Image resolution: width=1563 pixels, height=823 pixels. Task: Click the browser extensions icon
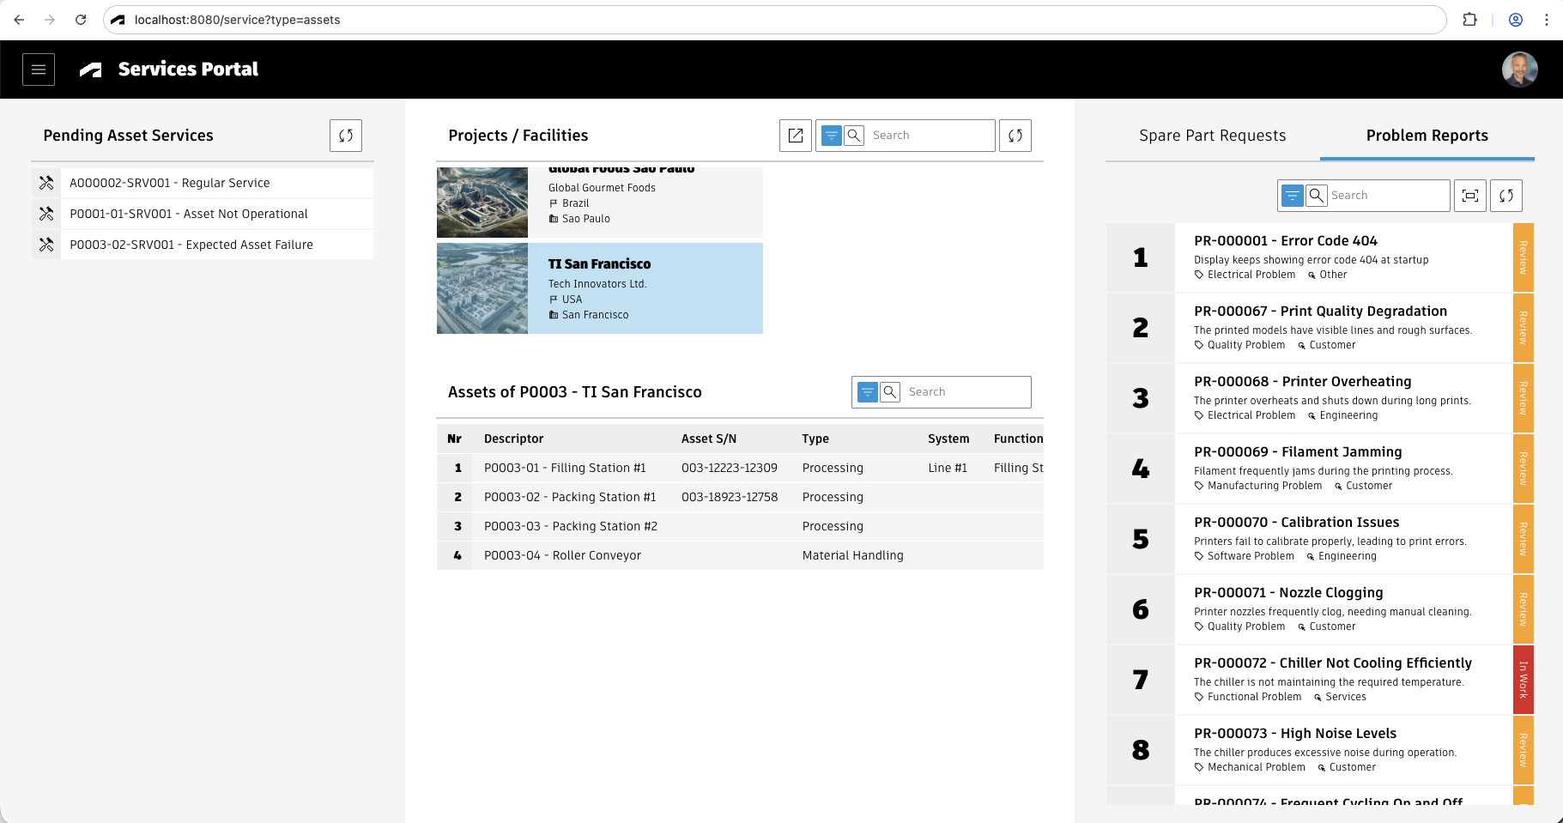tap(1470, 20)
